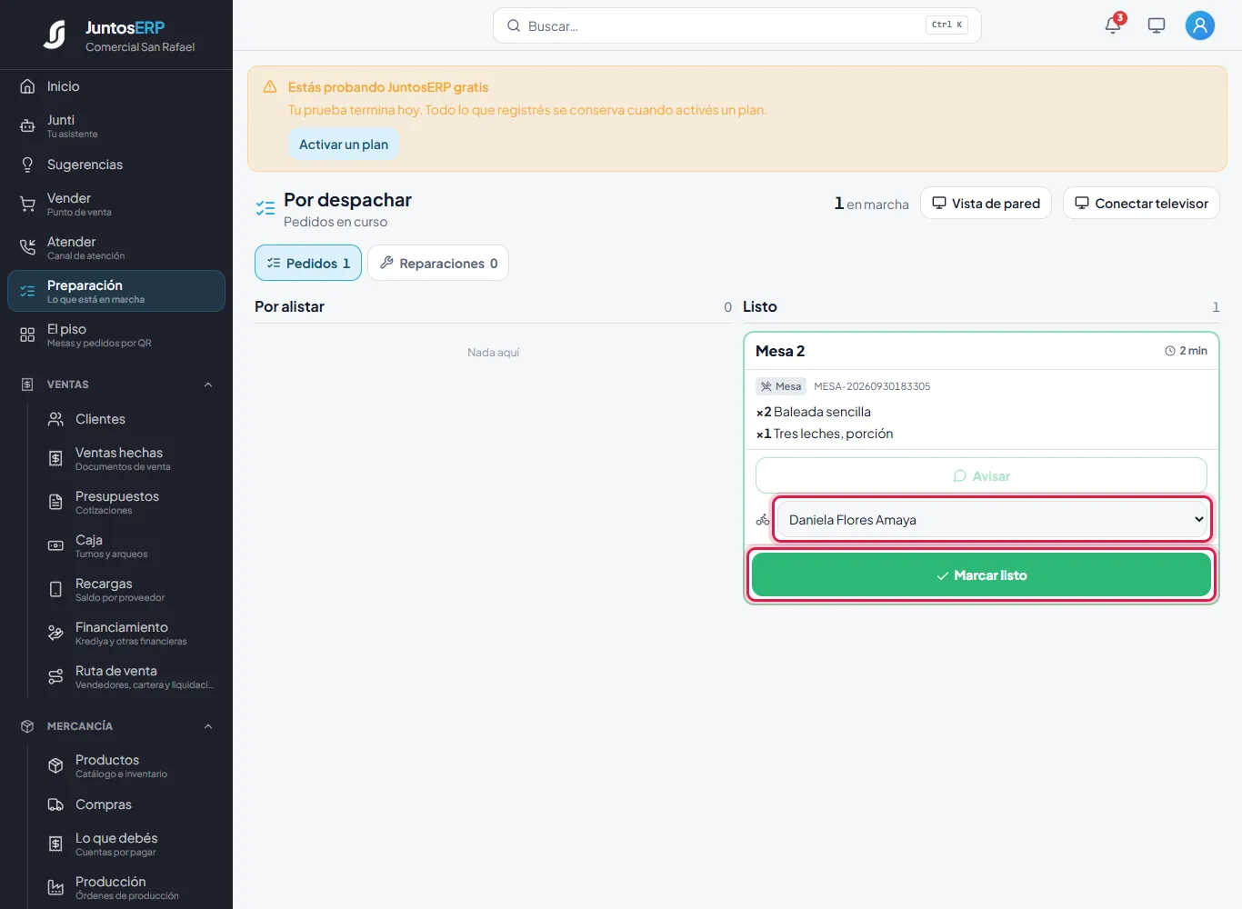Open the user profile avatar

point(1200,25)
